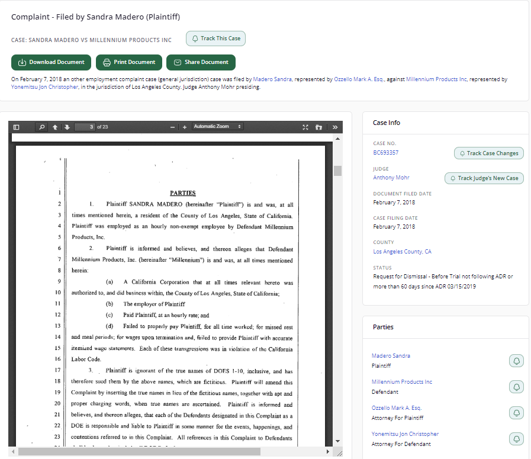Click Track This Case button
The width and height of the screenshot is (531, 459).
pos(215,38)
